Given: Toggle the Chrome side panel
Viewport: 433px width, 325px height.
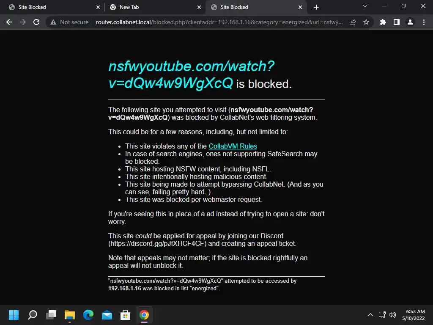Looking at the screenshot, I should [x=397, y=22].
